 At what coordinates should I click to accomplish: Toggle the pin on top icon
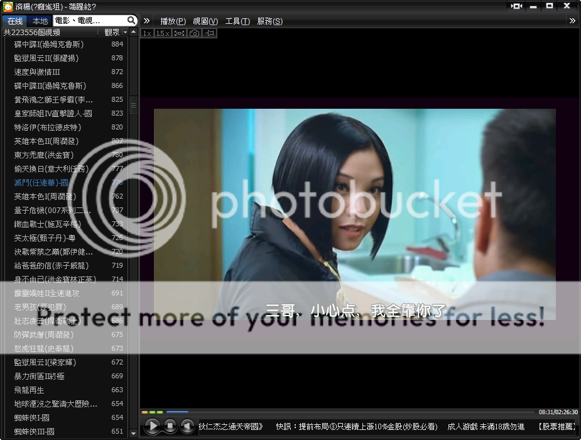point(210,33)
